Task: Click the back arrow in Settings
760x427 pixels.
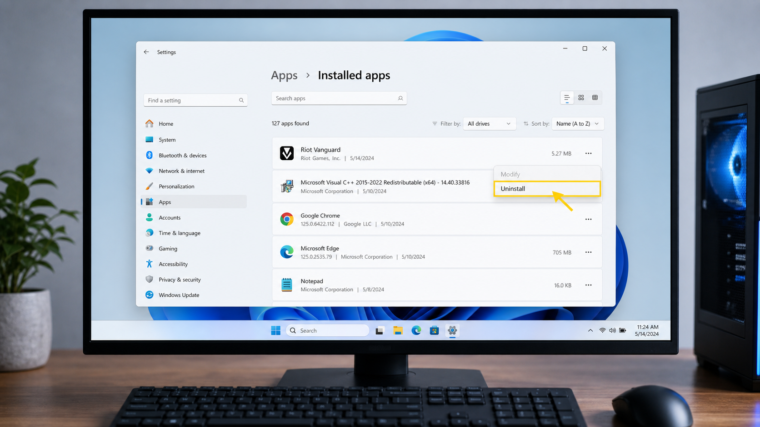Action: (x=146, y=52)
